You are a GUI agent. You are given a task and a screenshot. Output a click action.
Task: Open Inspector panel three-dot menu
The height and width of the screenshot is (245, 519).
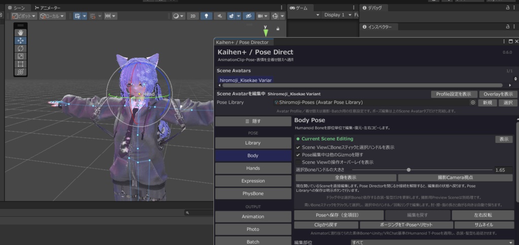pos(515,27)
